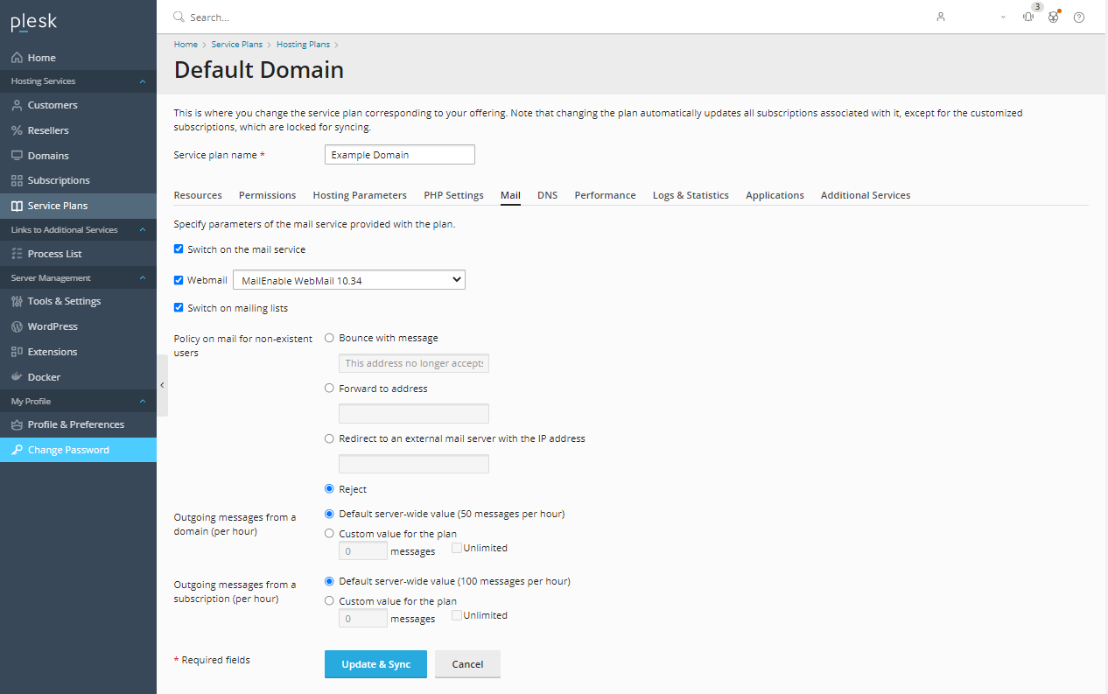
Task: Check the Unlimited box for domain messages
Action: [457, 546]
